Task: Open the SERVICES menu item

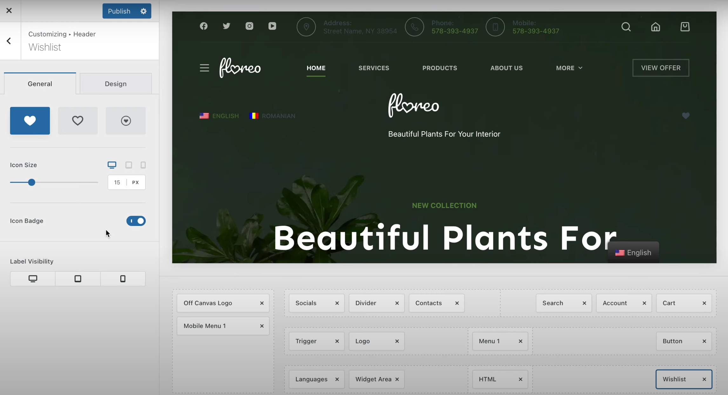Action: (374, 68)
